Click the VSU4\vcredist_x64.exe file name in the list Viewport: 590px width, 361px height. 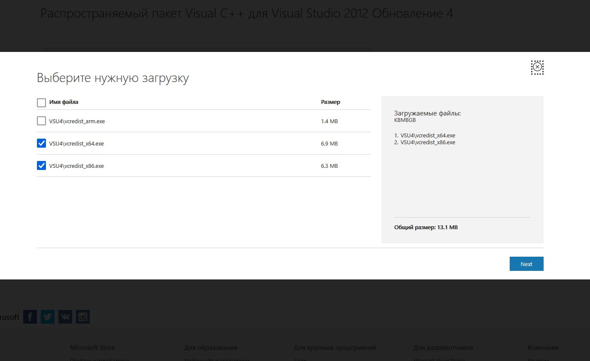pos(76,144)
